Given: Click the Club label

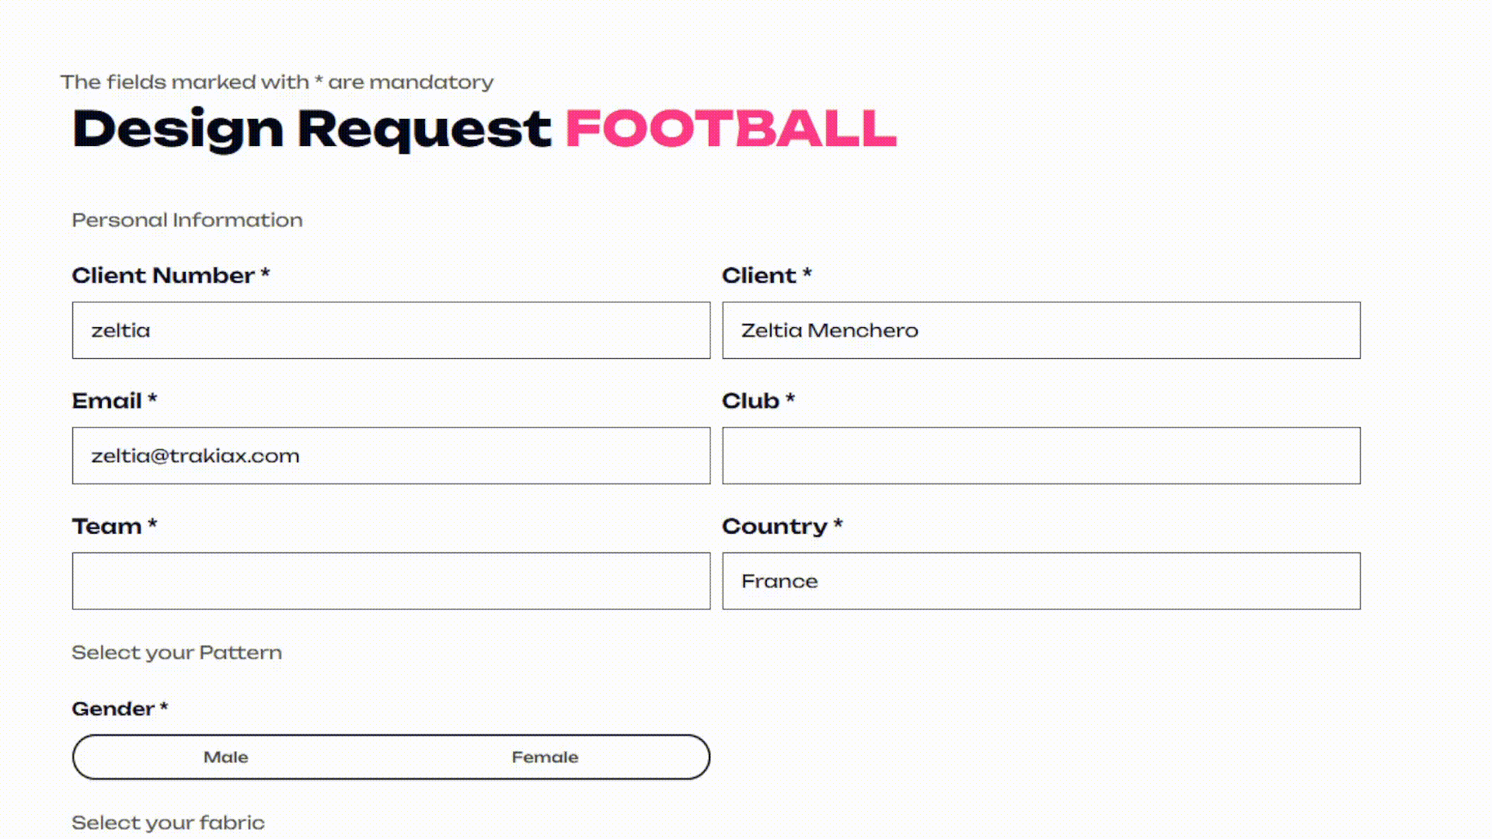Looking at the screenshot, I should point(751,401).
